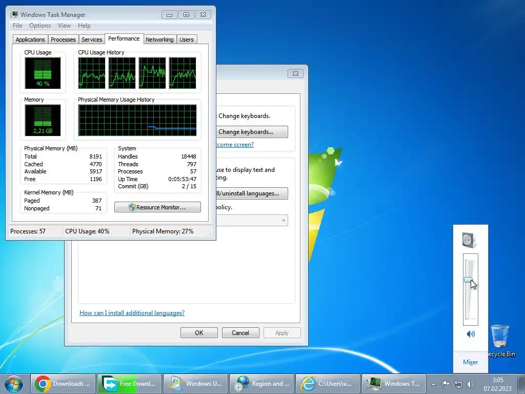Open Task Manager File menu
This screenshot has width=525, height=394.
17,26
